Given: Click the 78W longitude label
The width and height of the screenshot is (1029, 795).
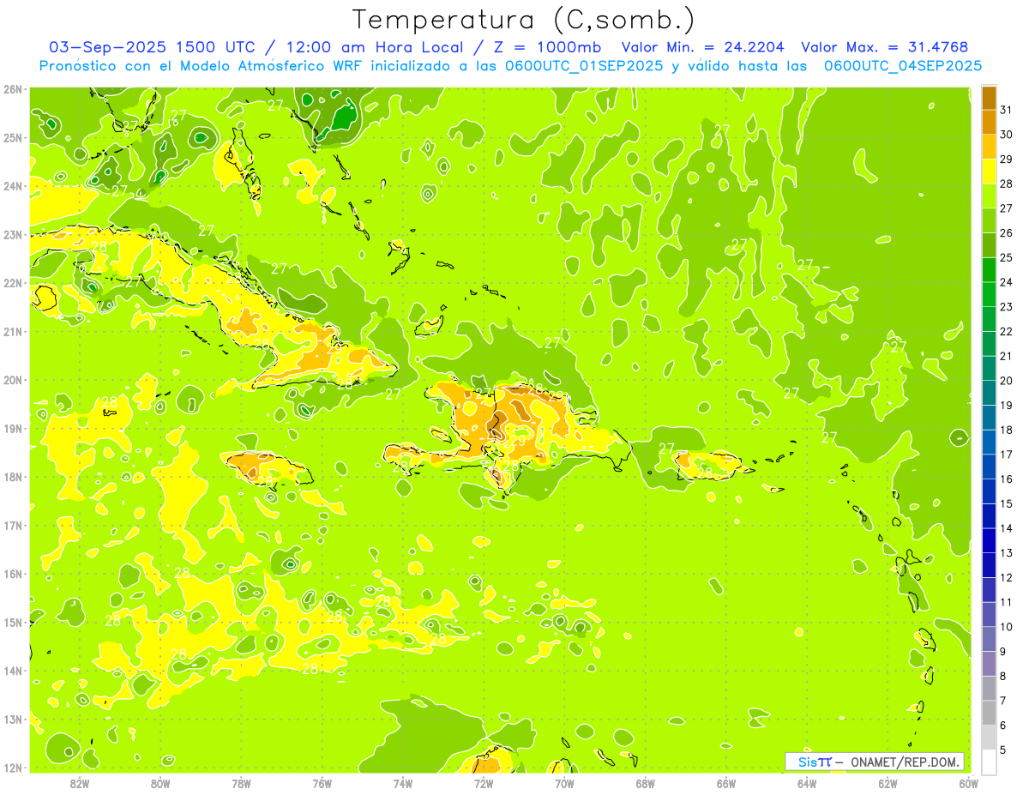Looking at the screenshot, I should tap(241, 783).
